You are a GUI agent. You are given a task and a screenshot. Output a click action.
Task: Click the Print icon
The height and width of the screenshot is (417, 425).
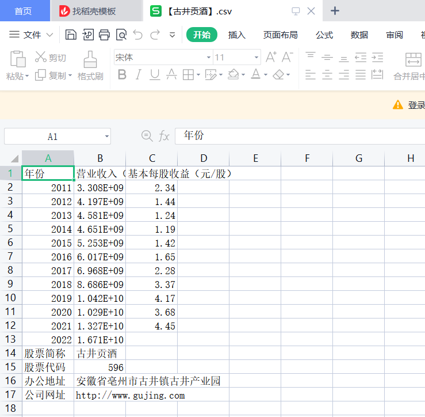[104, 35]
